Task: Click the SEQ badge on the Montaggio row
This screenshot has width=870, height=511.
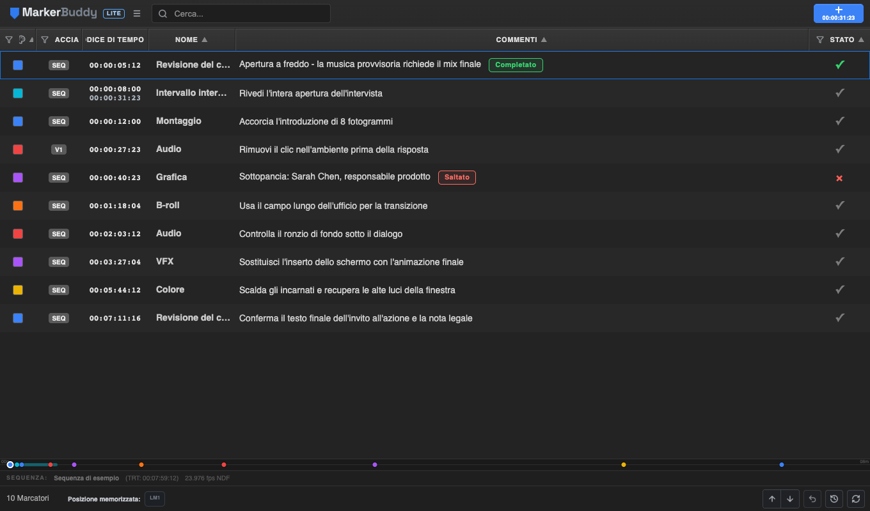Action: 59,121
